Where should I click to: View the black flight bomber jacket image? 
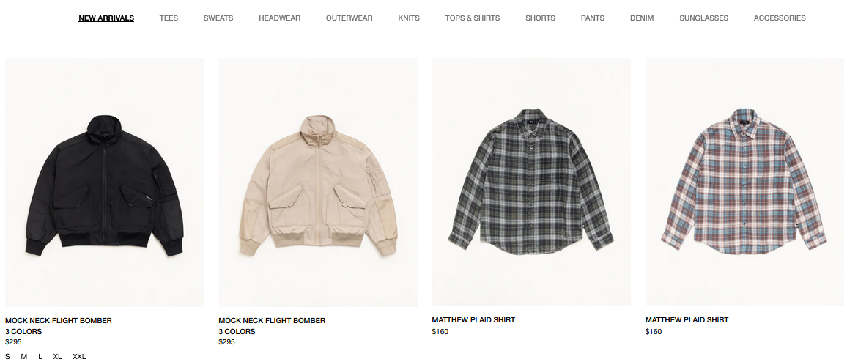(104, 182)
